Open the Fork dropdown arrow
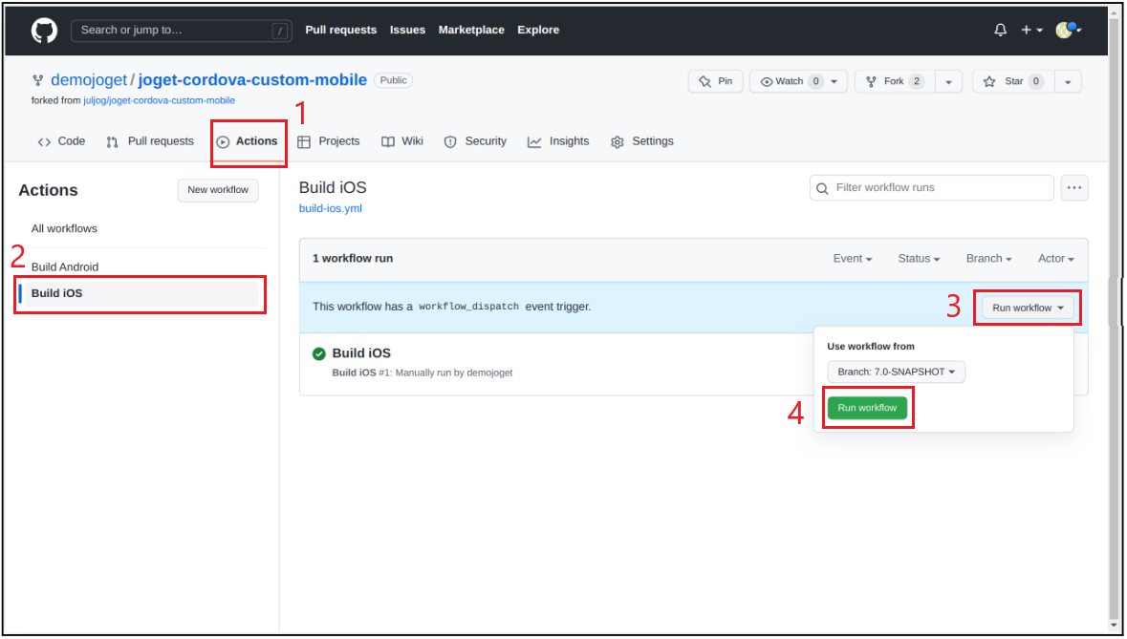 pos(949,82)
